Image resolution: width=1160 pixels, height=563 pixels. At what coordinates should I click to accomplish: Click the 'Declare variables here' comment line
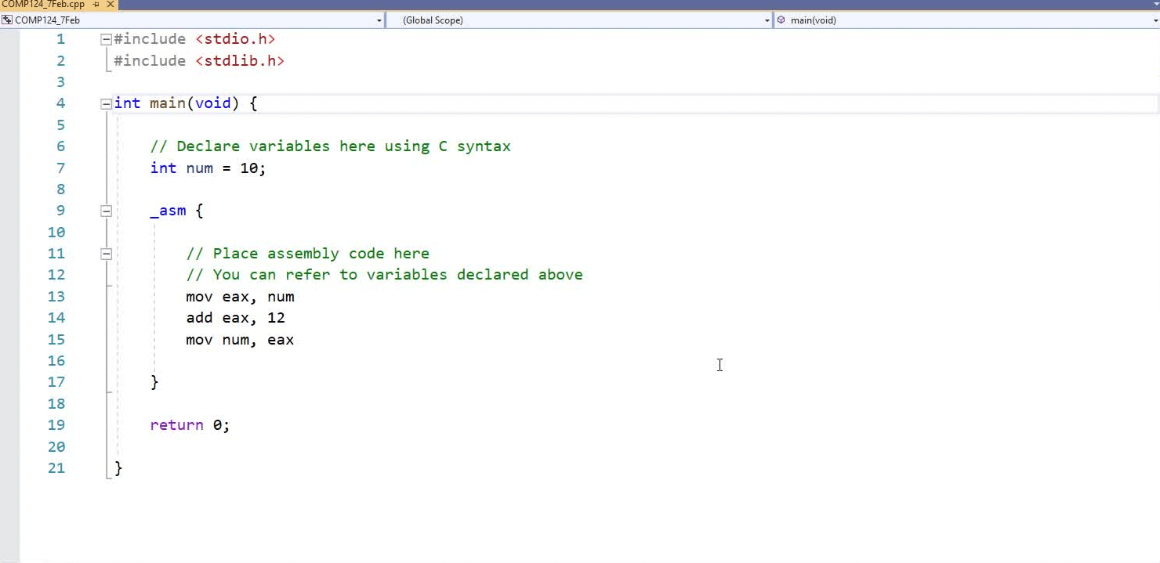[x=330, y=146]
